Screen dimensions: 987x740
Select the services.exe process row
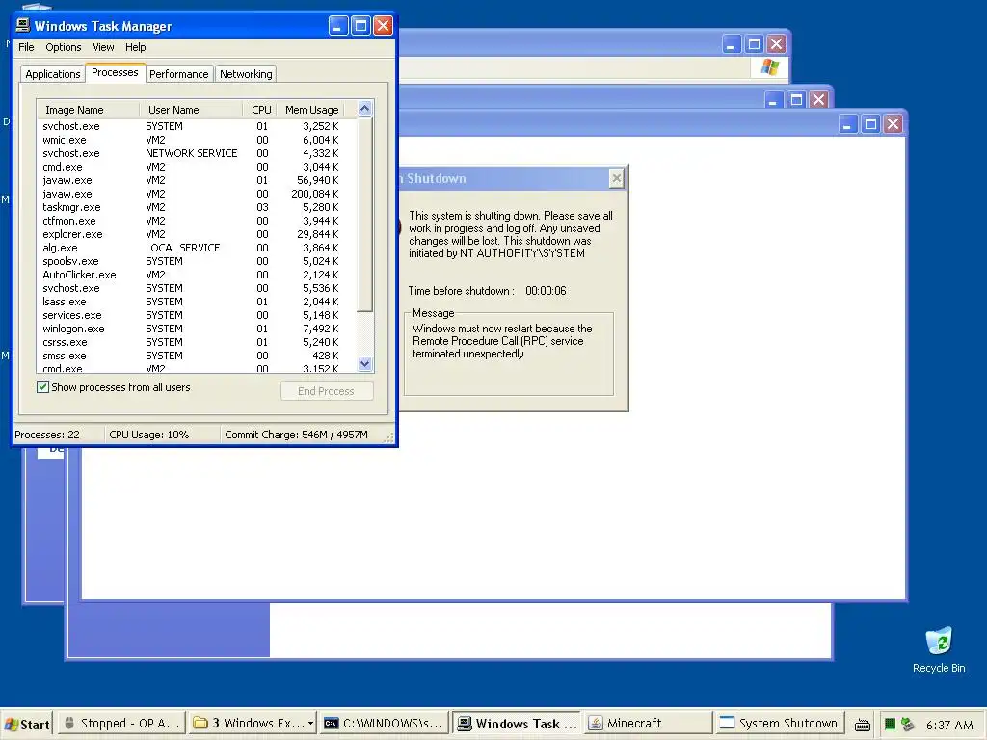(197, 315)
